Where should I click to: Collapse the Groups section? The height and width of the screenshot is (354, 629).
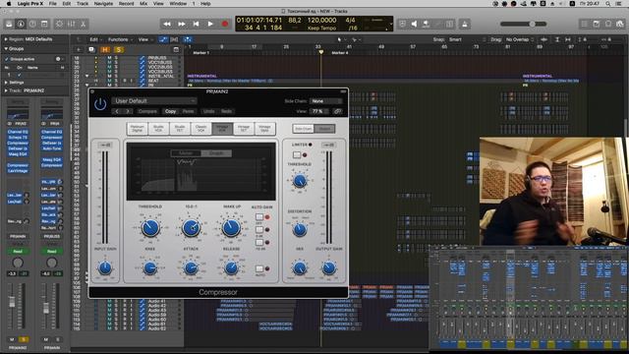click(6, 48)
